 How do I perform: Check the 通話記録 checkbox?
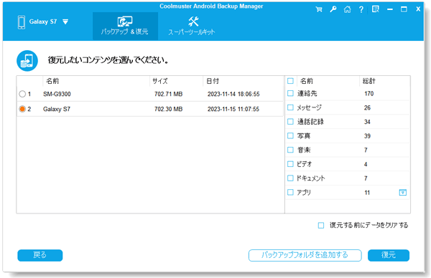(290, 122)
